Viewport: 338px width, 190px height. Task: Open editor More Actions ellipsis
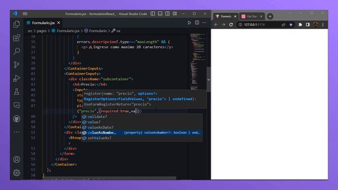[x=204, y=23]
